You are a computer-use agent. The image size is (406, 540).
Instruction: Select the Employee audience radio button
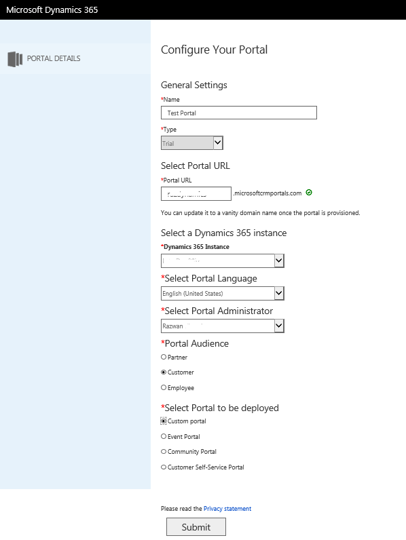pos(164,387)
